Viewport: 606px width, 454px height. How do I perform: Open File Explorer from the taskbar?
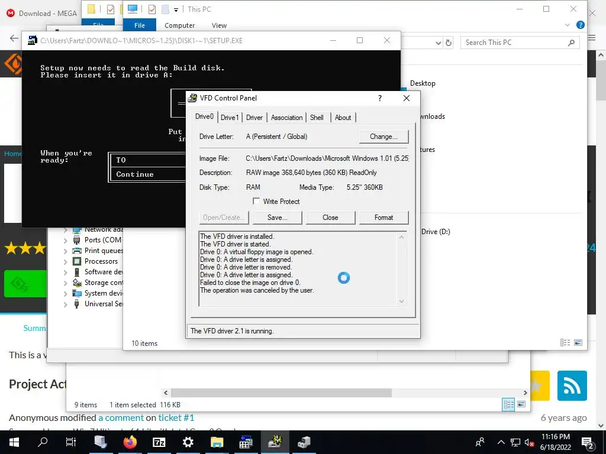[x=217, y=442]
